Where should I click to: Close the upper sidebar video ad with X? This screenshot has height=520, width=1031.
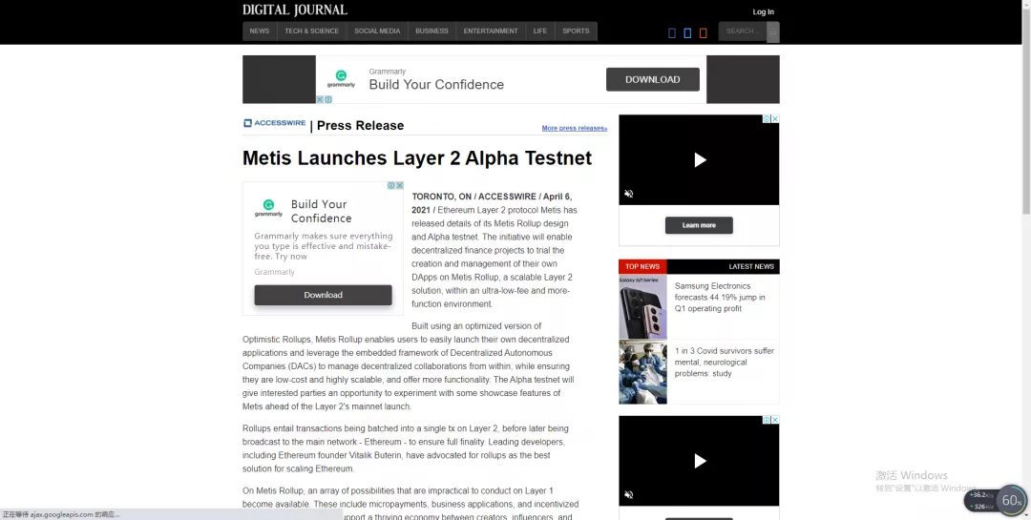click(x=775, y=119)
